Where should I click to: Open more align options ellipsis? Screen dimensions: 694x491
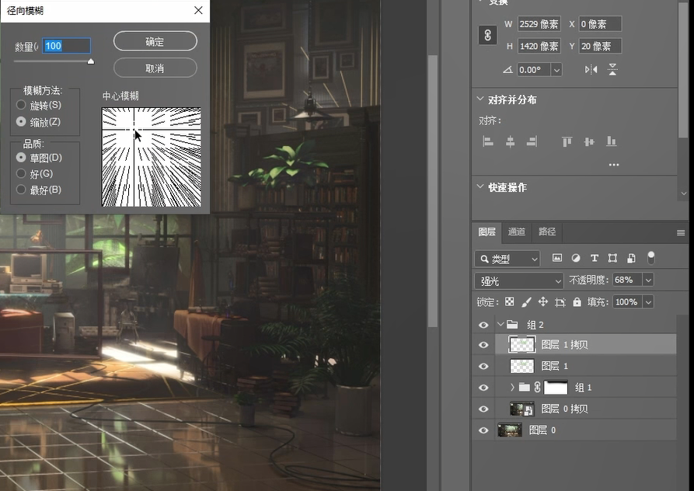[614, 165]
